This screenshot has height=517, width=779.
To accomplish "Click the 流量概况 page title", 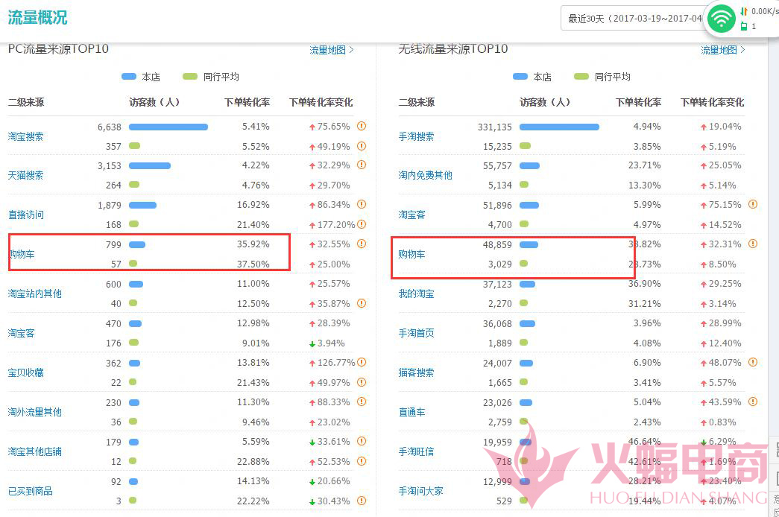I will point(37,17).
